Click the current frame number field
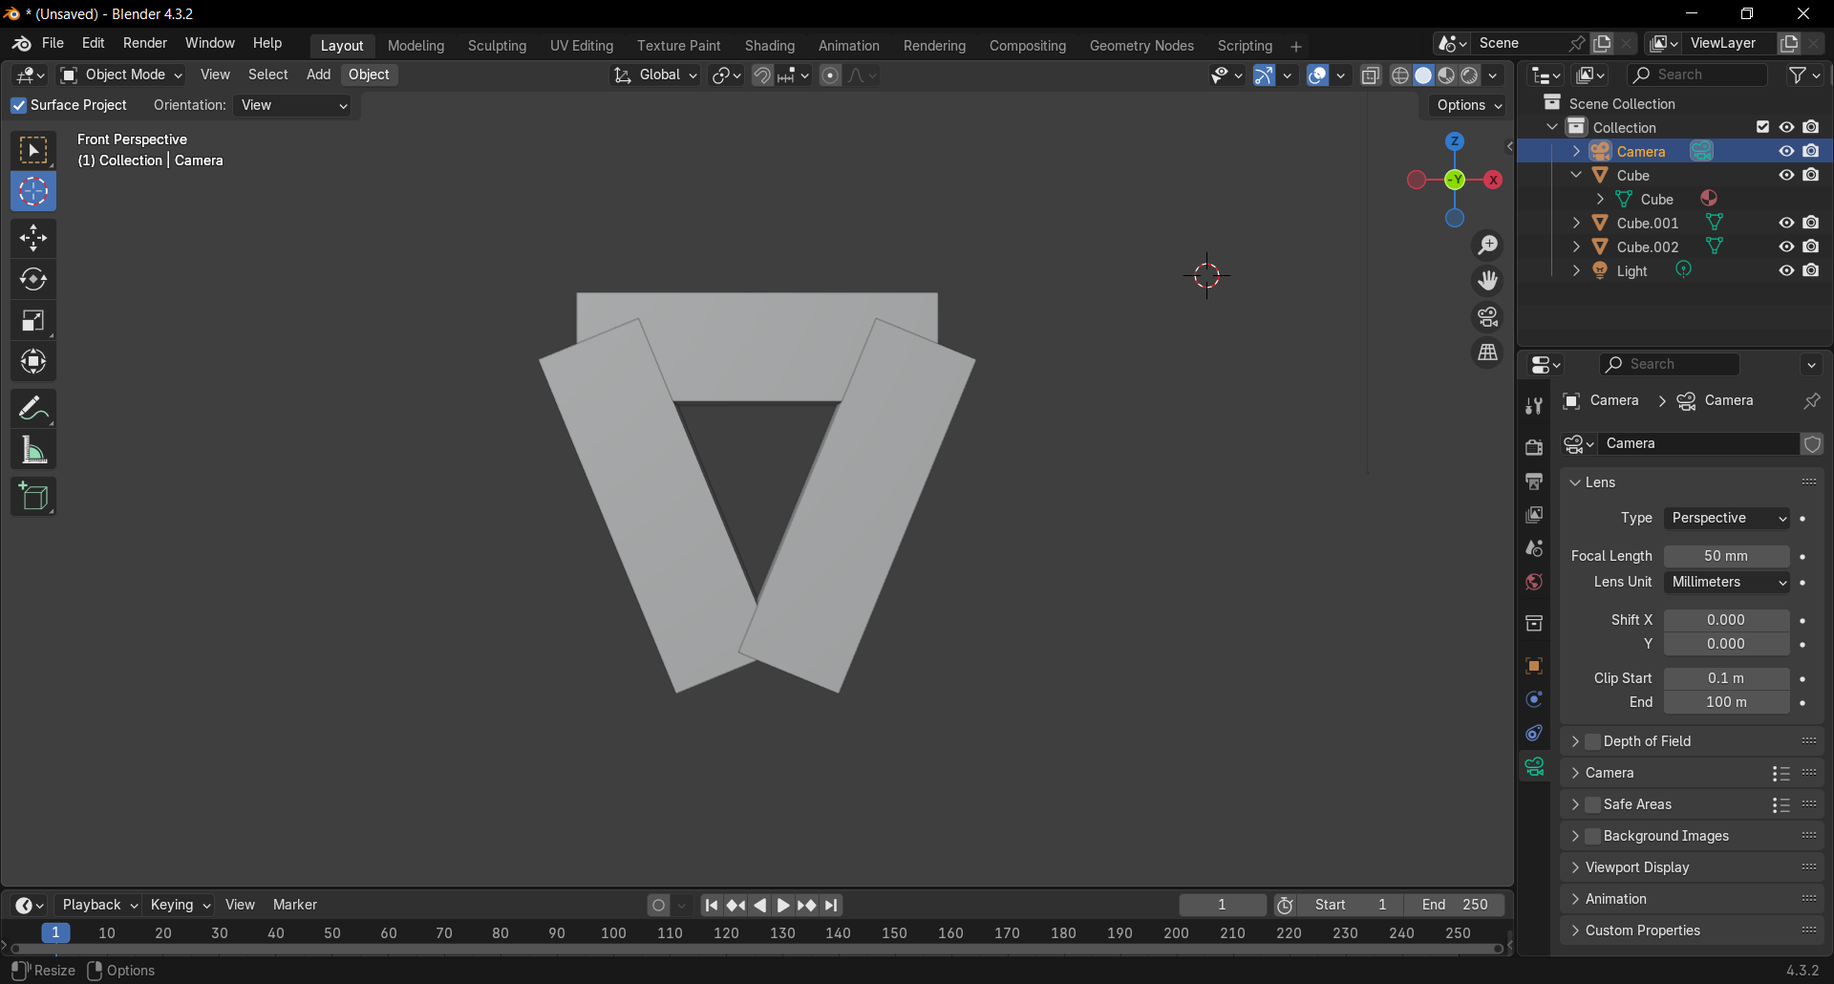The width and height of the screenshot is (1834, 984). click(1222, 905)
